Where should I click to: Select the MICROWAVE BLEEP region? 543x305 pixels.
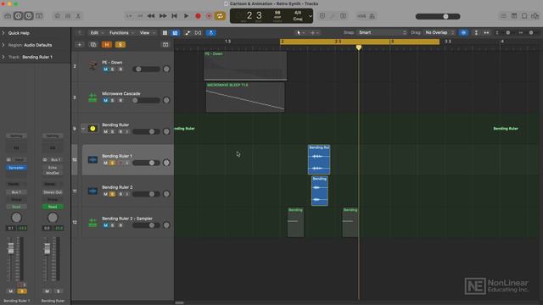[245, 97]
